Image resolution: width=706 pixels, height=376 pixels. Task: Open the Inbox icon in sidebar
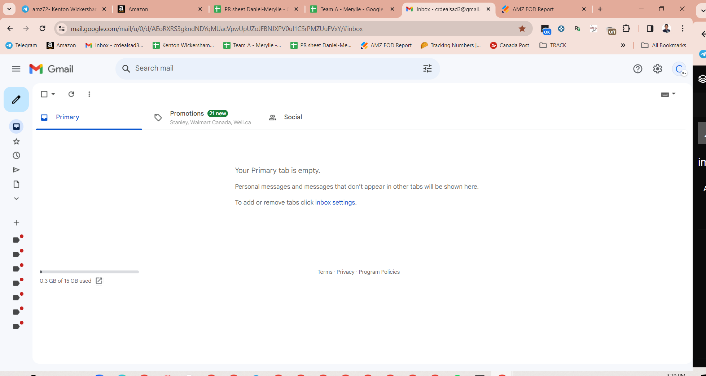point(16,126)
